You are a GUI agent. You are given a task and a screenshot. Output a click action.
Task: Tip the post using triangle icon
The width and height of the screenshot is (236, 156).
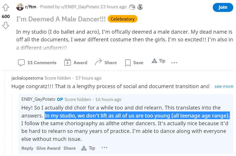pyautogui.click(x=154, y=61)
